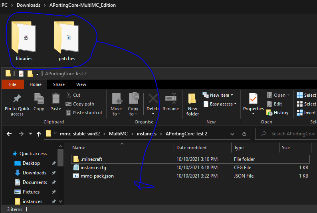317x213 pixels.
Task: Click the Copy ribbon icon
Action: 39,99
